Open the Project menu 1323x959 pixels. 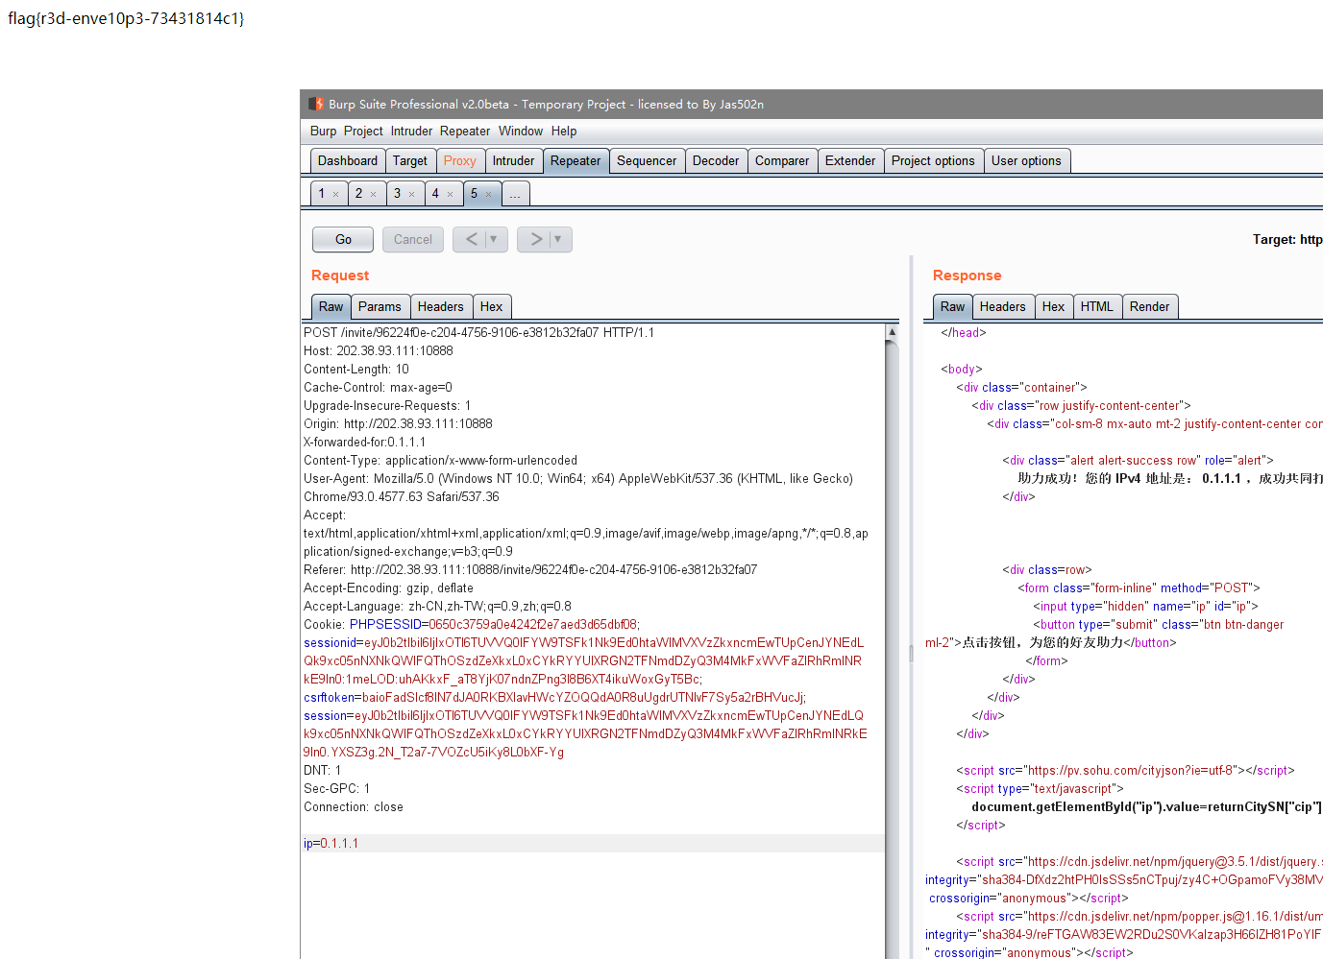pyautogui.click(x=363, y=131)
